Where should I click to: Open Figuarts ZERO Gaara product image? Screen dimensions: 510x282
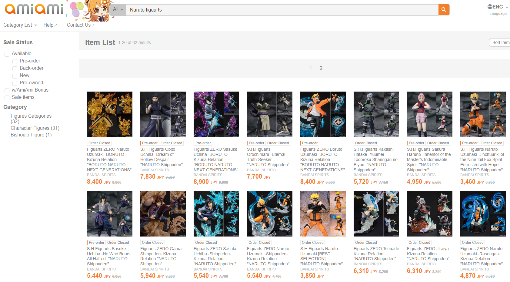coord(163,214)
